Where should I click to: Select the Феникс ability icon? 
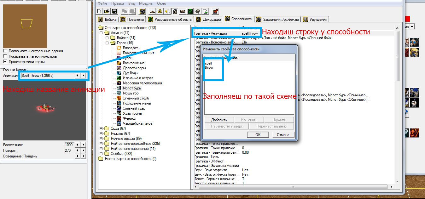point(119,118)
